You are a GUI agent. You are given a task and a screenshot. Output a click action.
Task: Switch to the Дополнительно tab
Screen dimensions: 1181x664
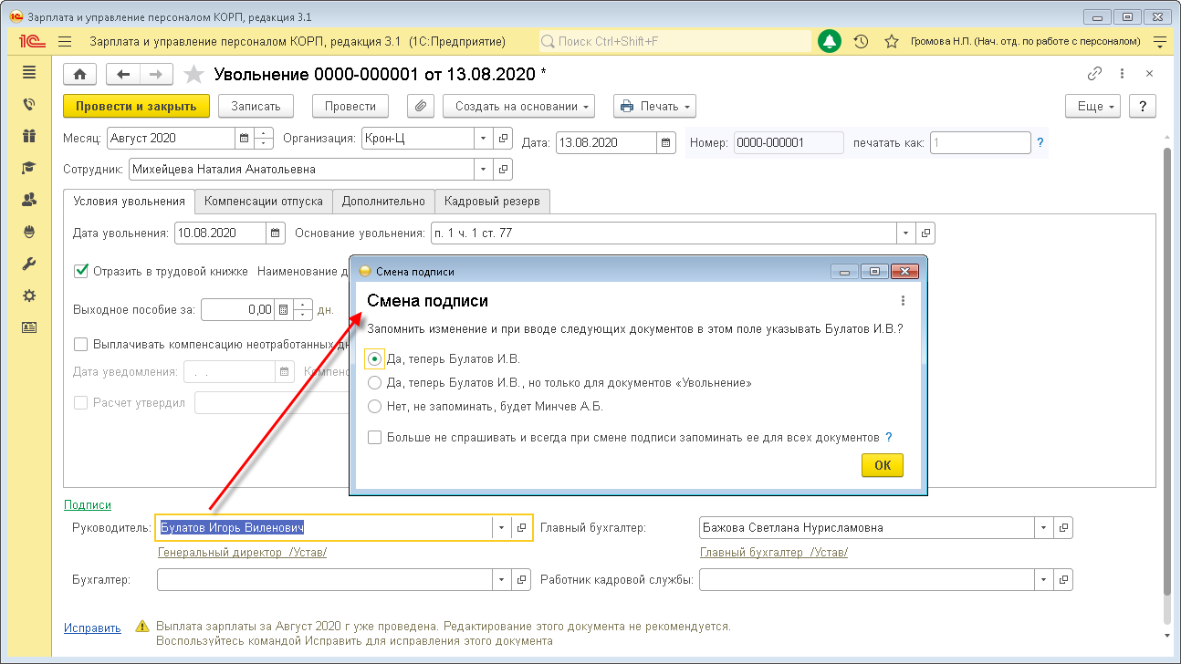[x=383, y=202]
